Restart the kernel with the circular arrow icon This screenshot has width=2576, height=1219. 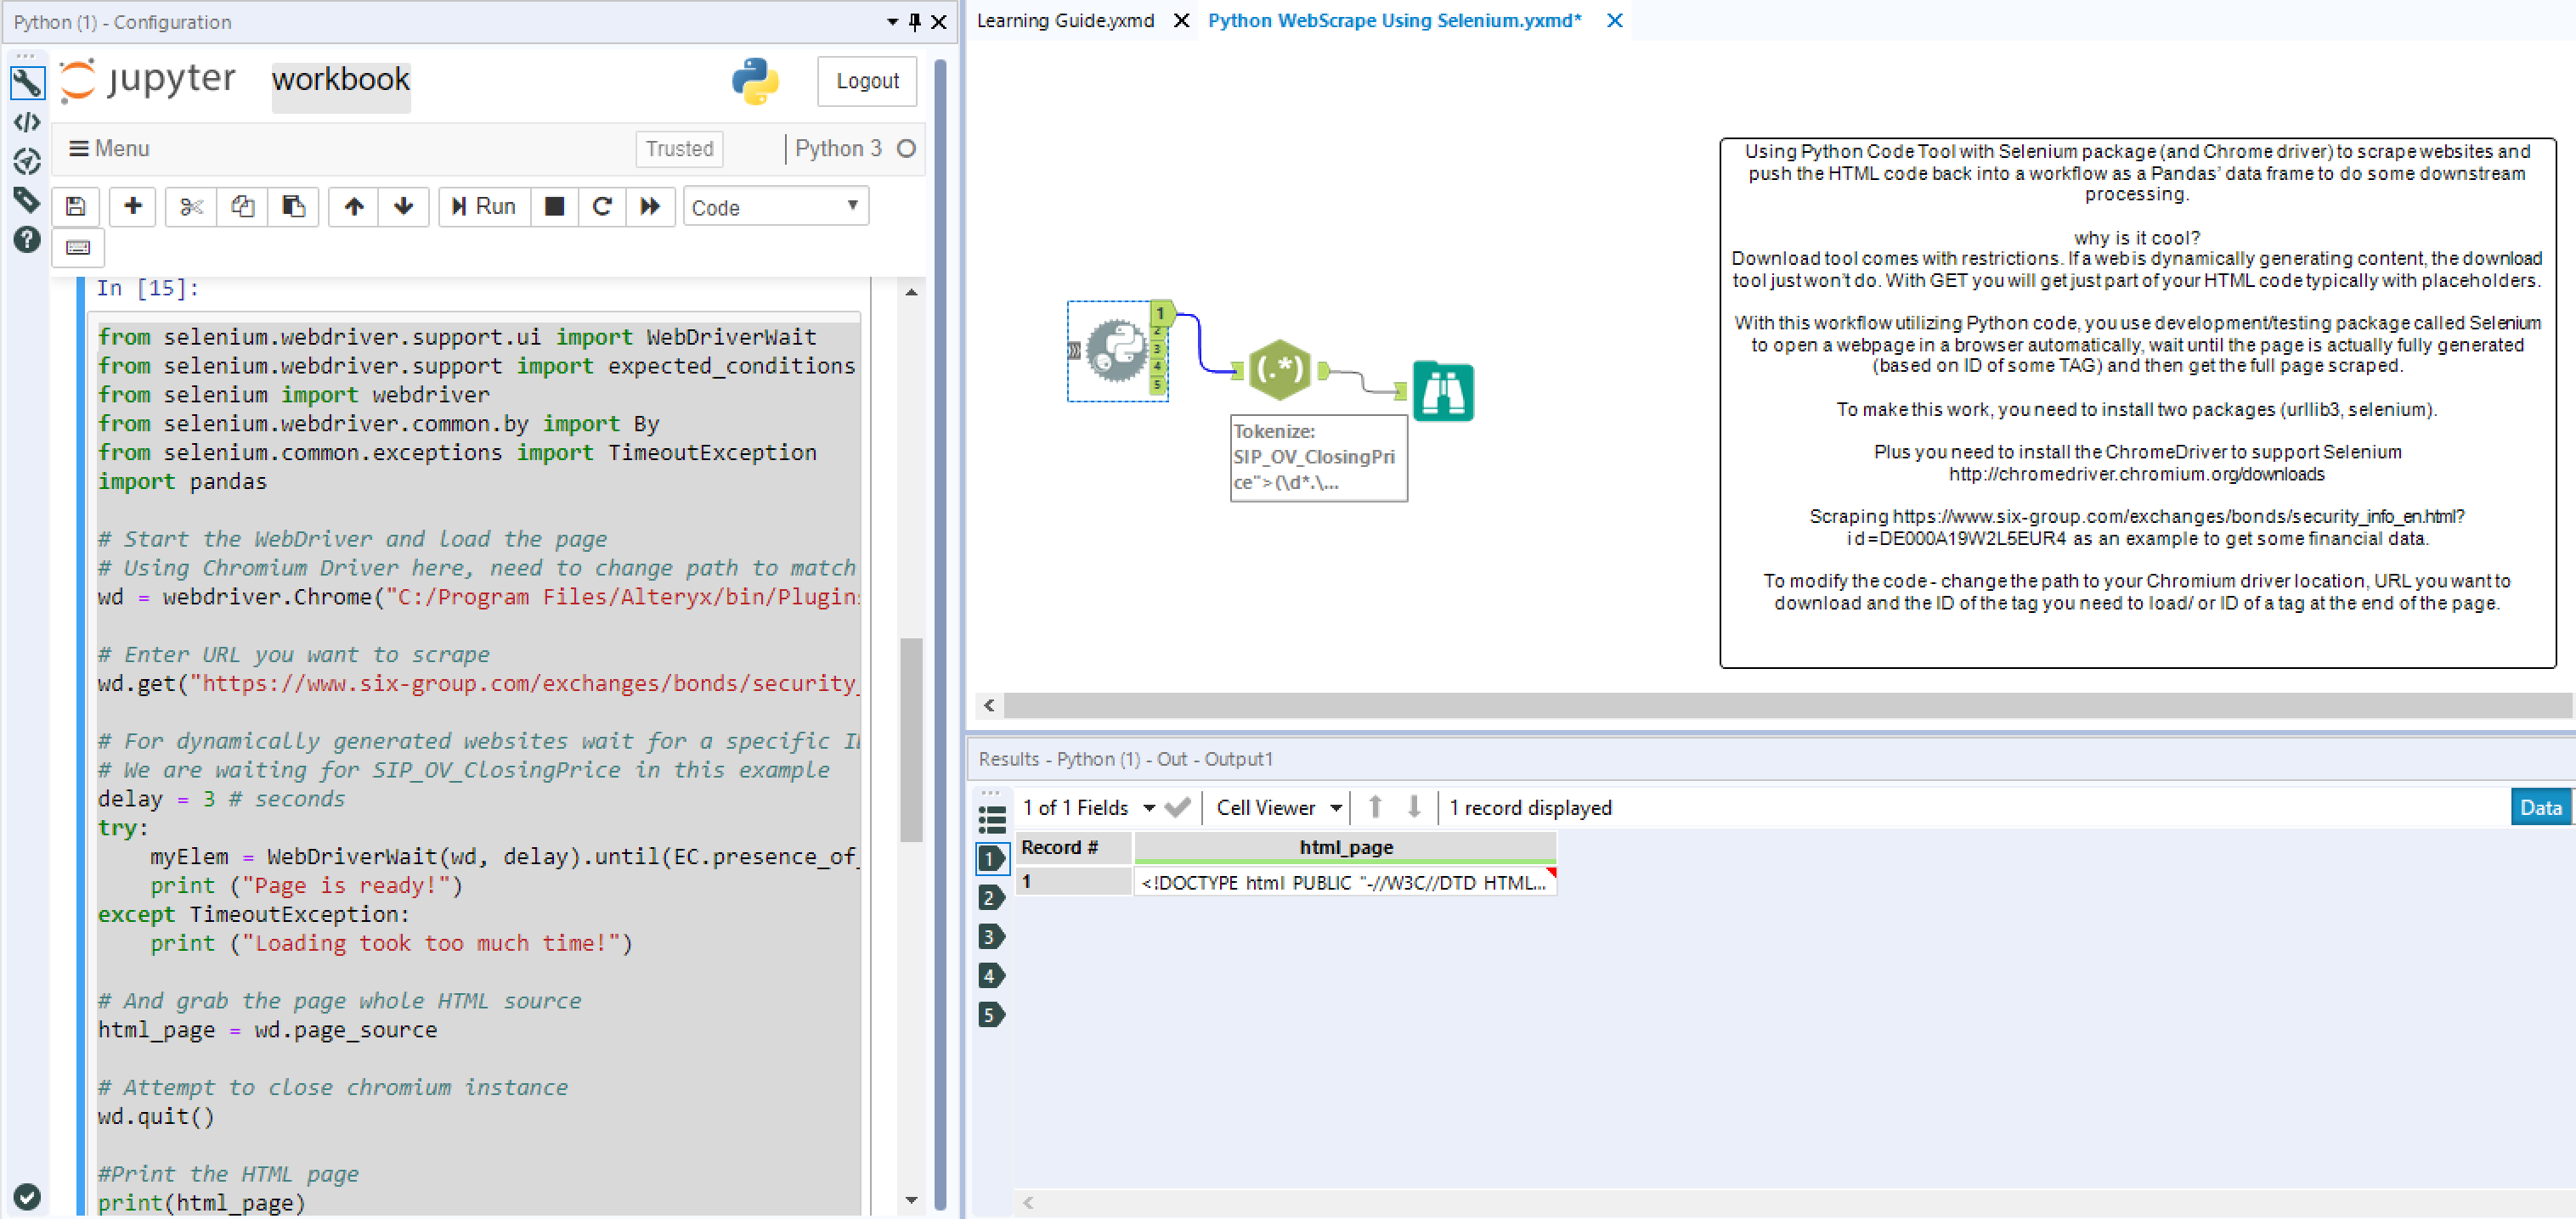point(602,207)
